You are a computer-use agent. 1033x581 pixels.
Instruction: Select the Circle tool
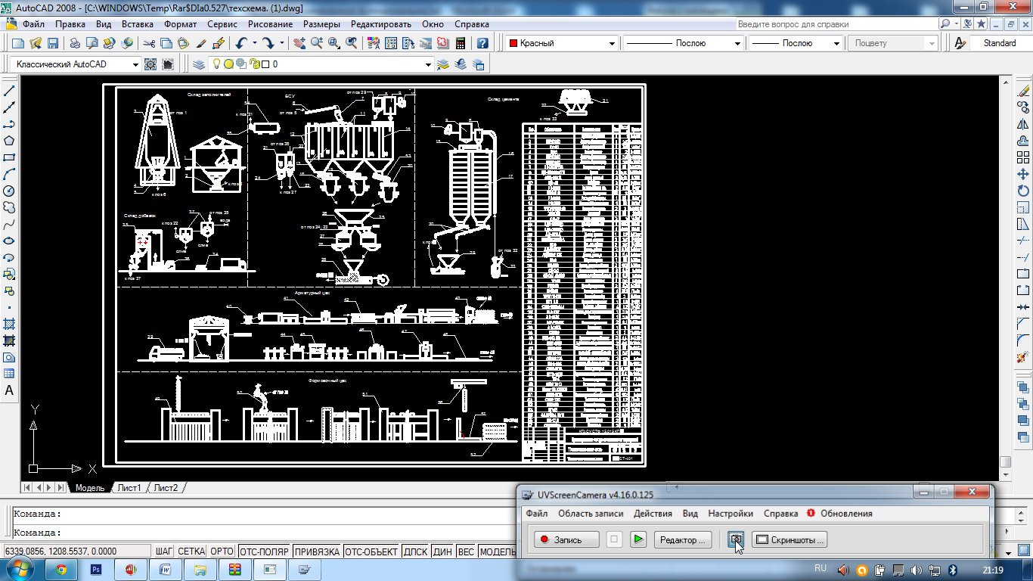tap(10, 191)
